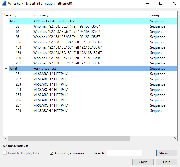The image size is (180, 167).
Task: Click the horizontal scrollbar right arrow
Action: coord(175,138)
